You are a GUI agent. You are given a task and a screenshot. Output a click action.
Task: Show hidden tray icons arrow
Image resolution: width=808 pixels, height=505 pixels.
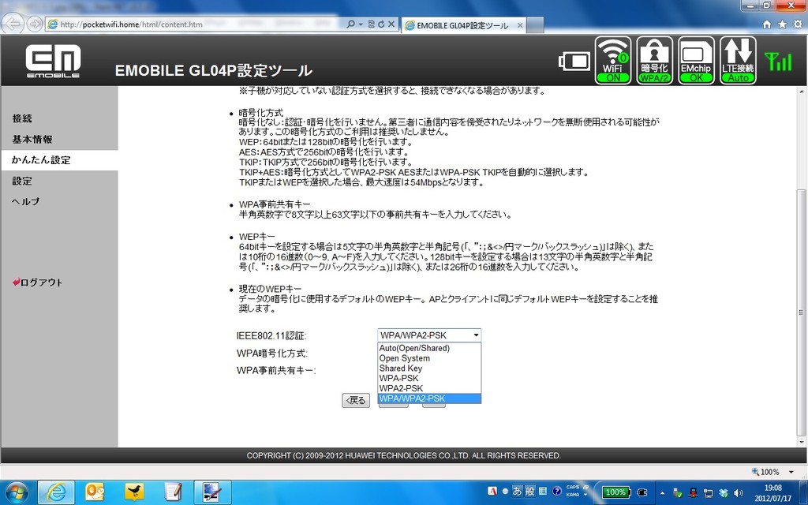point(662,492)
